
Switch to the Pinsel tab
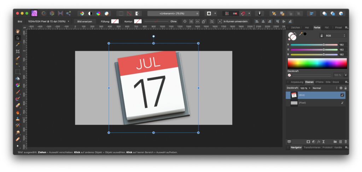[x=338, y=27]
